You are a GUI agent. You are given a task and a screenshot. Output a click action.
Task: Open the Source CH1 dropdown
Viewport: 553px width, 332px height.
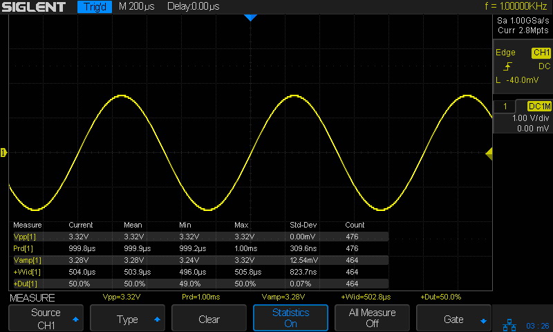pyautogui.click(x=46, y=318)
